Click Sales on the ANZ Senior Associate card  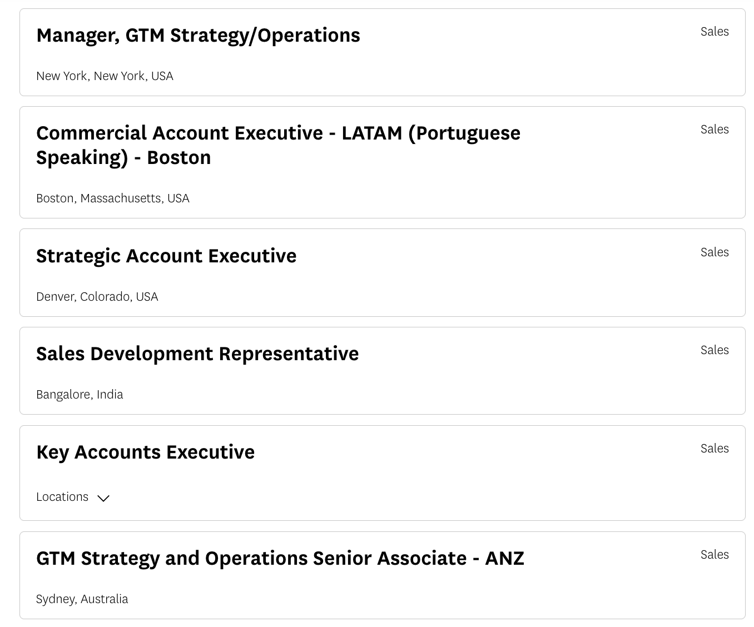tap(715, 554)
